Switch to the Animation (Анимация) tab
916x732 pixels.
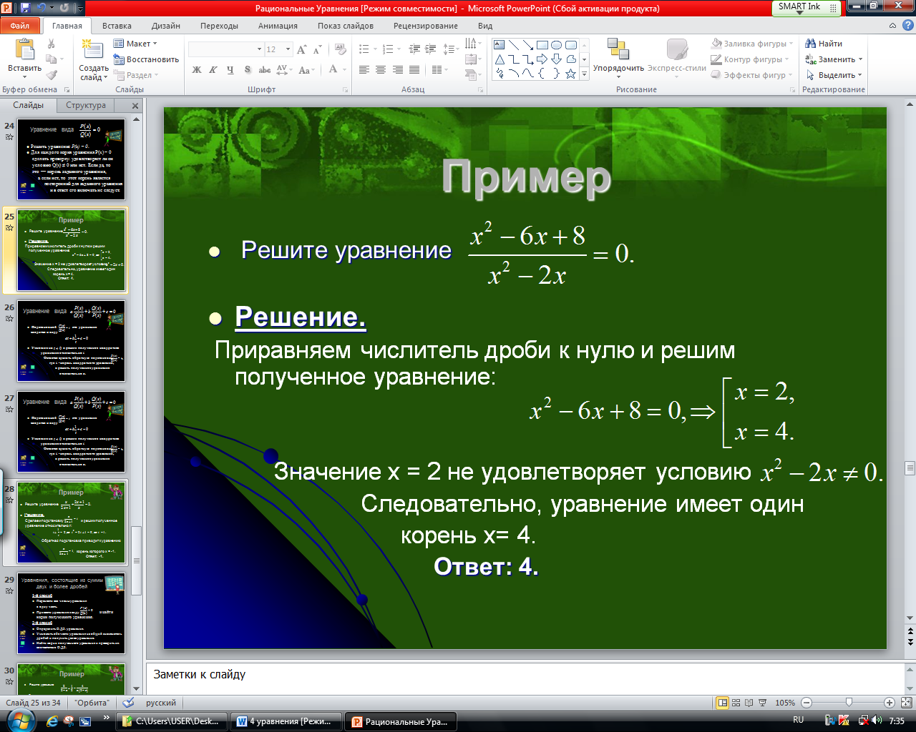point(278,26)
